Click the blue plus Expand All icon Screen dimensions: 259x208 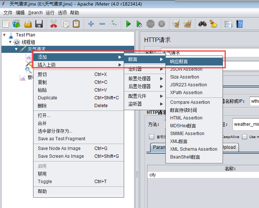91,24
